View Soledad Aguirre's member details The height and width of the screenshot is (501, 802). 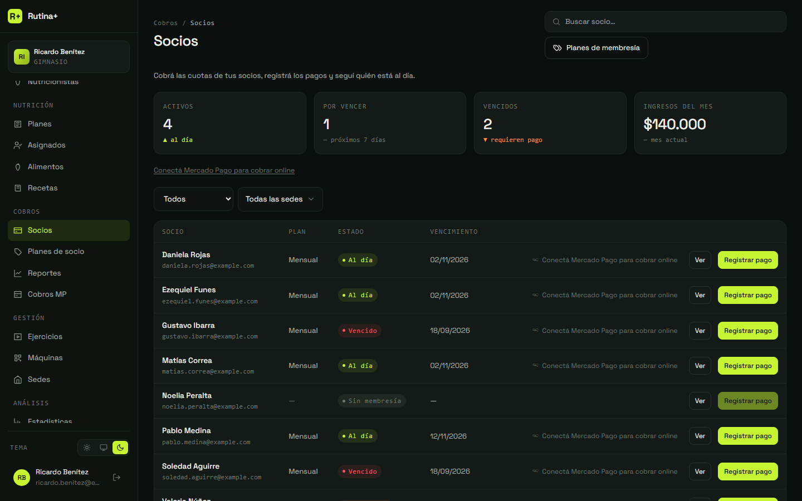pyautogui.click(x=700, y=471)
